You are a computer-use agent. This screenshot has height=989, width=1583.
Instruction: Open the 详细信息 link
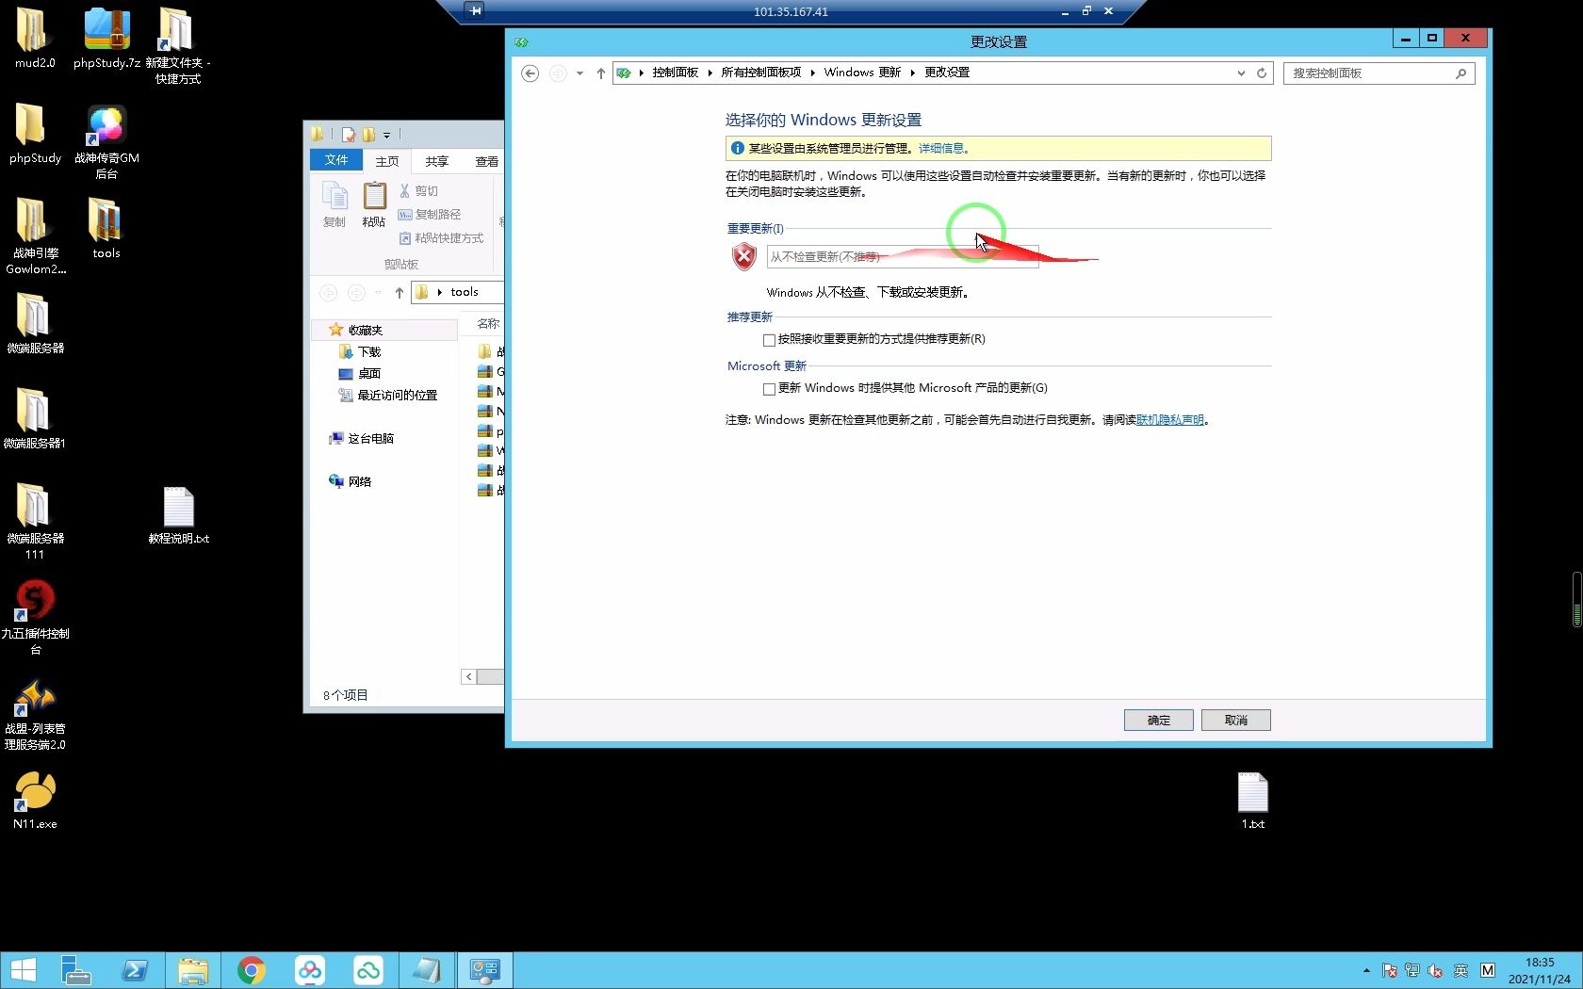(943, 148)
